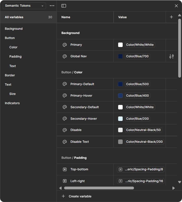The width and height of the screenshot is (182, 202).
Task: Click the Color/Blue/500 alias chip
Action: [x=138, y=84]
